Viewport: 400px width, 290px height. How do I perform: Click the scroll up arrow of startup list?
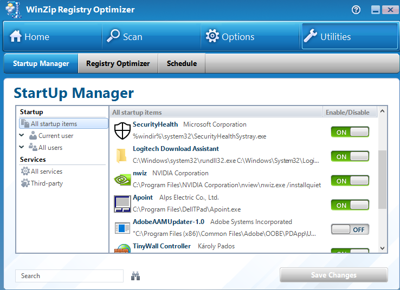(382, 111)
